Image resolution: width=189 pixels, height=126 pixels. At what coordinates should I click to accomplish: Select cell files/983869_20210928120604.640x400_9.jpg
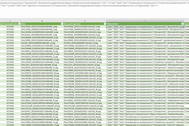click(x=42, y=38)
